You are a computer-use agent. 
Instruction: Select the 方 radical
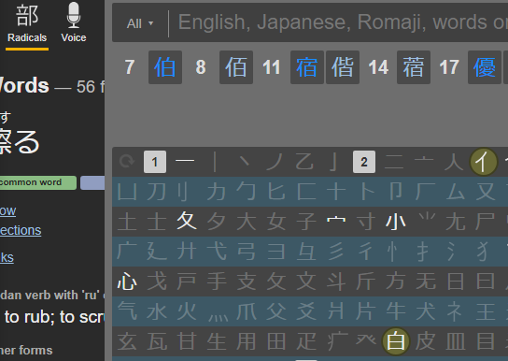coord(396,282)
